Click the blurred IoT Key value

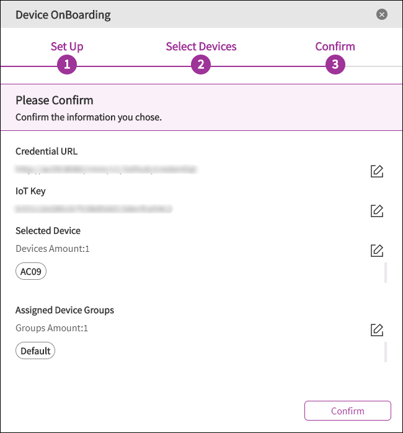93,209
